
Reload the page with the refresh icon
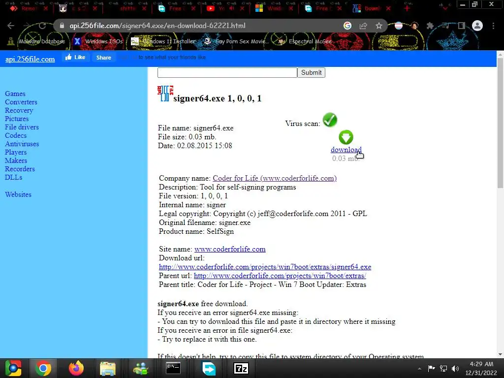(42, 26)
